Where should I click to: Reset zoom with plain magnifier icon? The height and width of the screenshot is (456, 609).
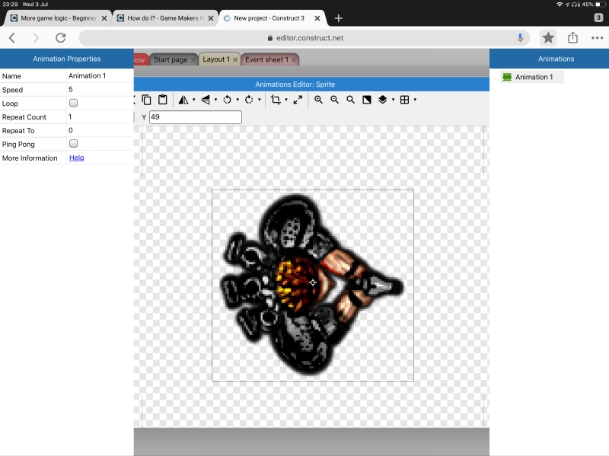click(x=350, y=100)
